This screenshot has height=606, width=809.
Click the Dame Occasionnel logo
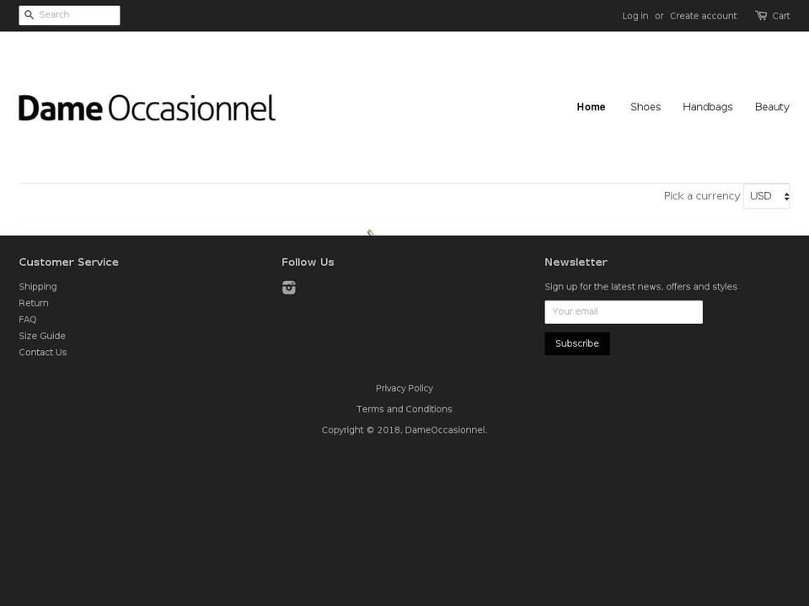click(147, 108)
